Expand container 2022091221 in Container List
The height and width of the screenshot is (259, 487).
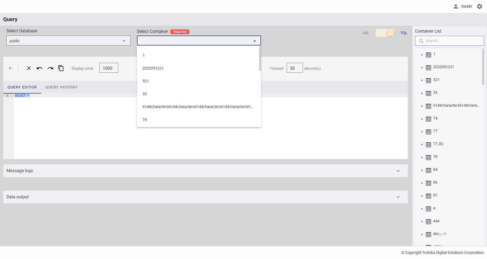tap(422, 68)
